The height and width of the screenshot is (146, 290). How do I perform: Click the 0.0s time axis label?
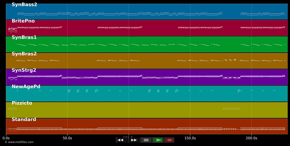coord(6,138)
